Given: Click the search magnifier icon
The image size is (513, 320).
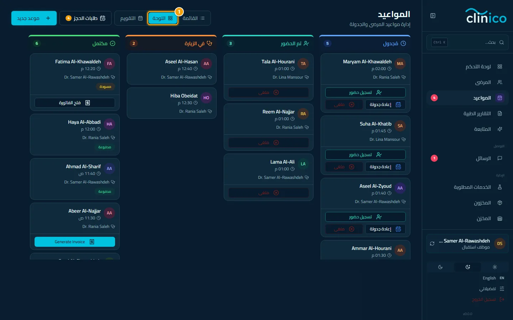Looking at the screenshot, I should 502,42.
